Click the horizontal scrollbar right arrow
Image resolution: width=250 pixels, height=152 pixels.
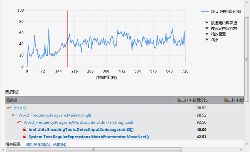(x=241, y=150)
